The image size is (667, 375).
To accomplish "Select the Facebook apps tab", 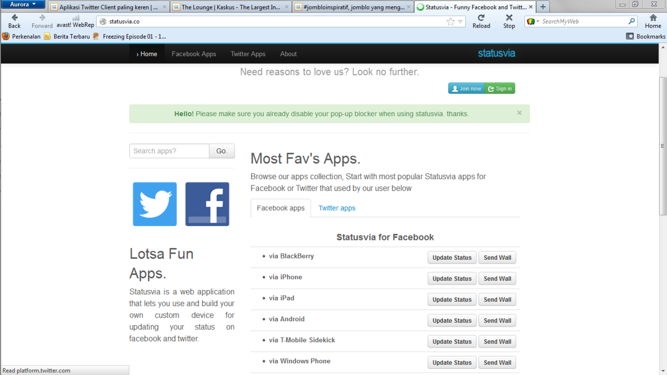I will coord(281,208).
